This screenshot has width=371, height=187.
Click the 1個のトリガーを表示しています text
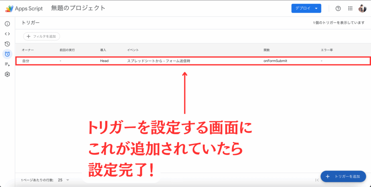pyautogui.click(x=339, y=23)
